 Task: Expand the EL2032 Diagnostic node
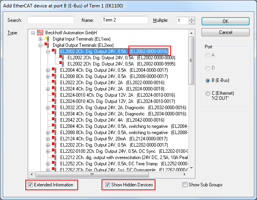pyautogui.click(x=48, y=108)
